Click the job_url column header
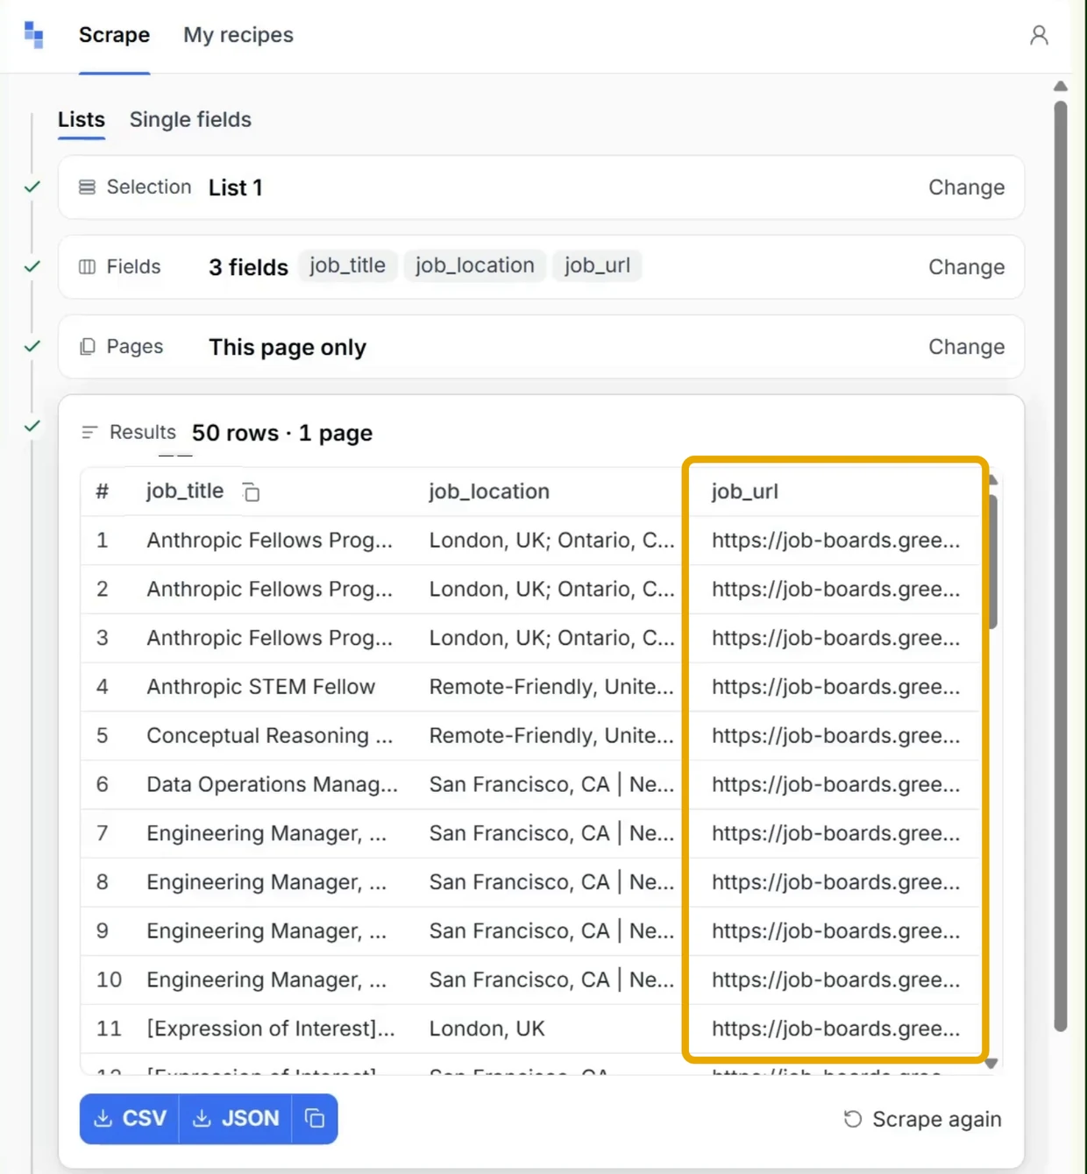 745,492
